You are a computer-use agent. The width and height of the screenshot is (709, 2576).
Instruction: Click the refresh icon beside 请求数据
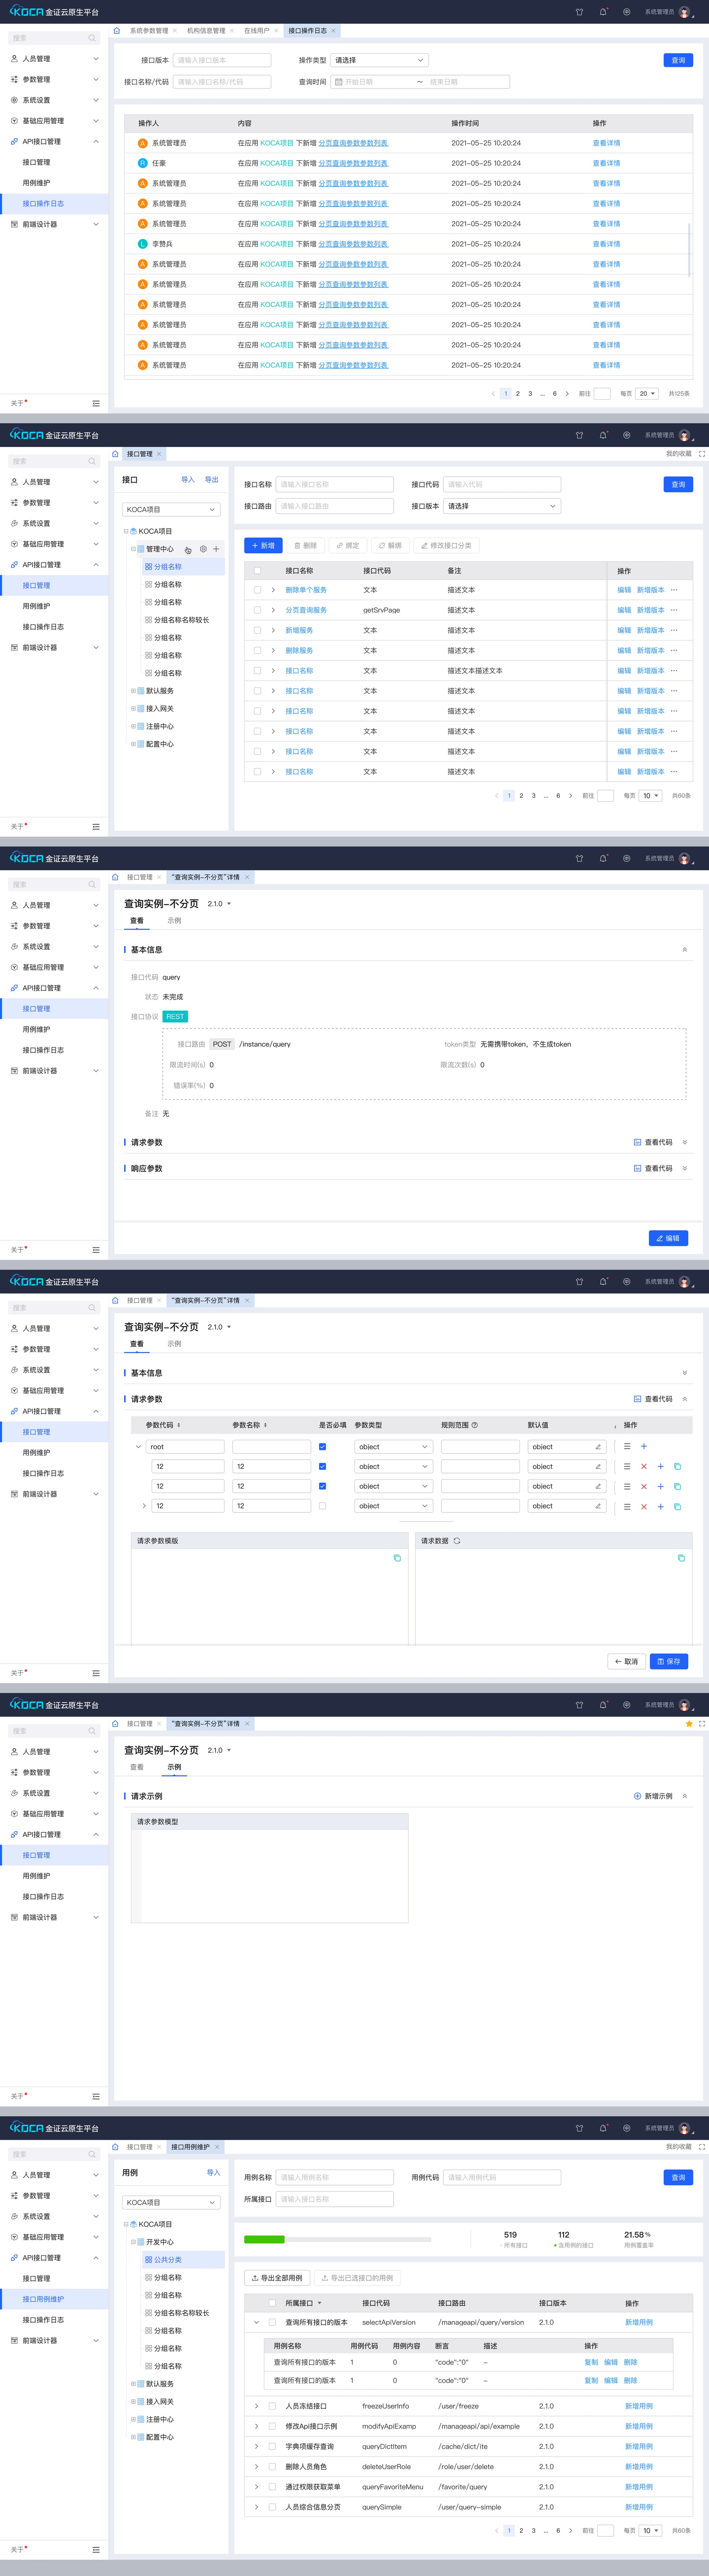click(457, 1541)
